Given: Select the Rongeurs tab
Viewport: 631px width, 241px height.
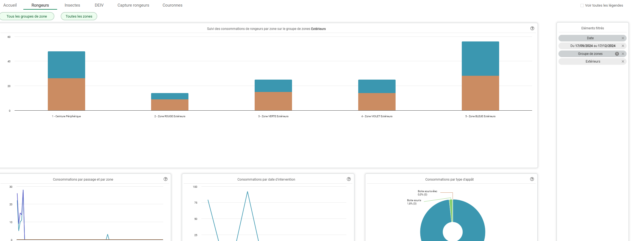Looking at the screenshot, I should point(40,5).
